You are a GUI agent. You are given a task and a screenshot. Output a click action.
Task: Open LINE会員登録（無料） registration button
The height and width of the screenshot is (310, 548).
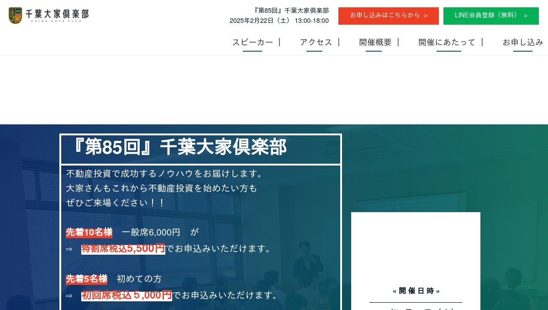pos(491,16)
